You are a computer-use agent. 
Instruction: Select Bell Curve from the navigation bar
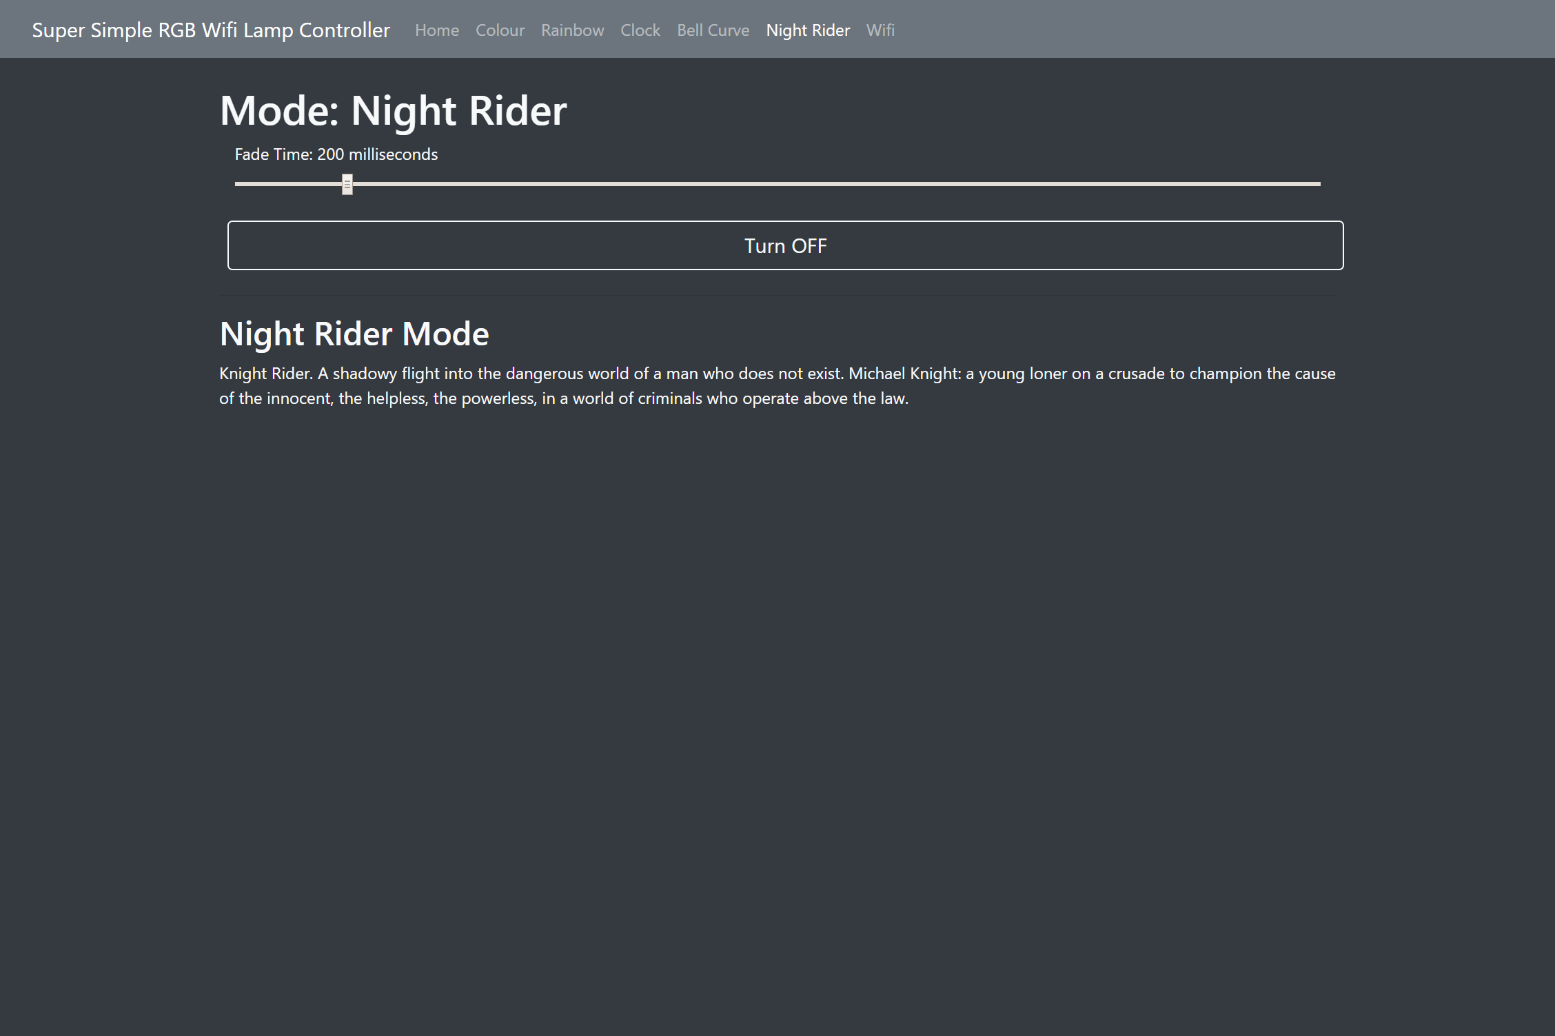713,30
